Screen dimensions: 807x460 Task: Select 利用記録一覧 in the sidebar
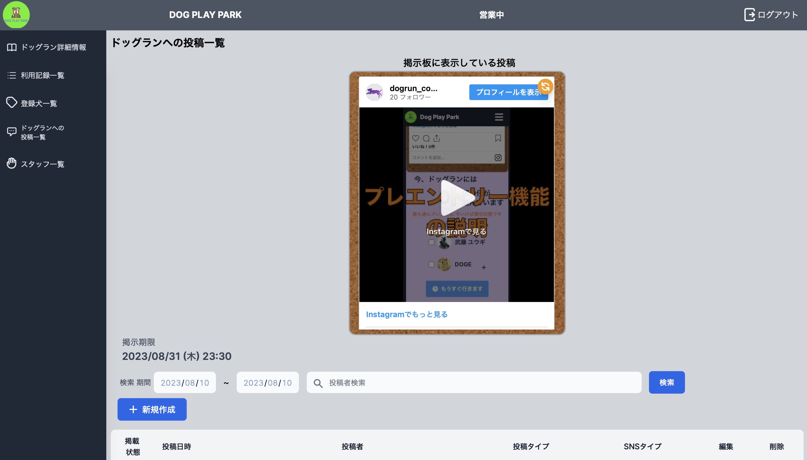click(42, 75)
